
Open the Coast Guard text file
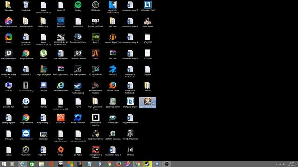tap(78, 21)
